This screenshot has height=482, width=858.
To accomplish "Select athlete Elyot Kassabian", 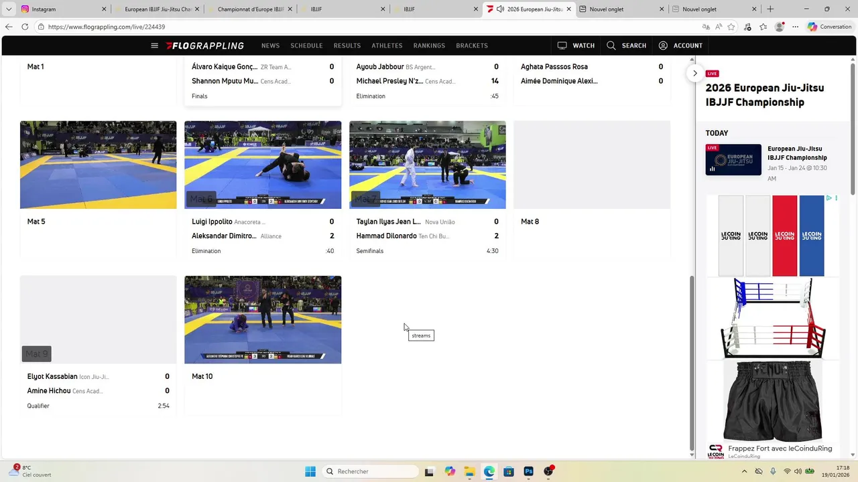I will [x=52, y=377].
